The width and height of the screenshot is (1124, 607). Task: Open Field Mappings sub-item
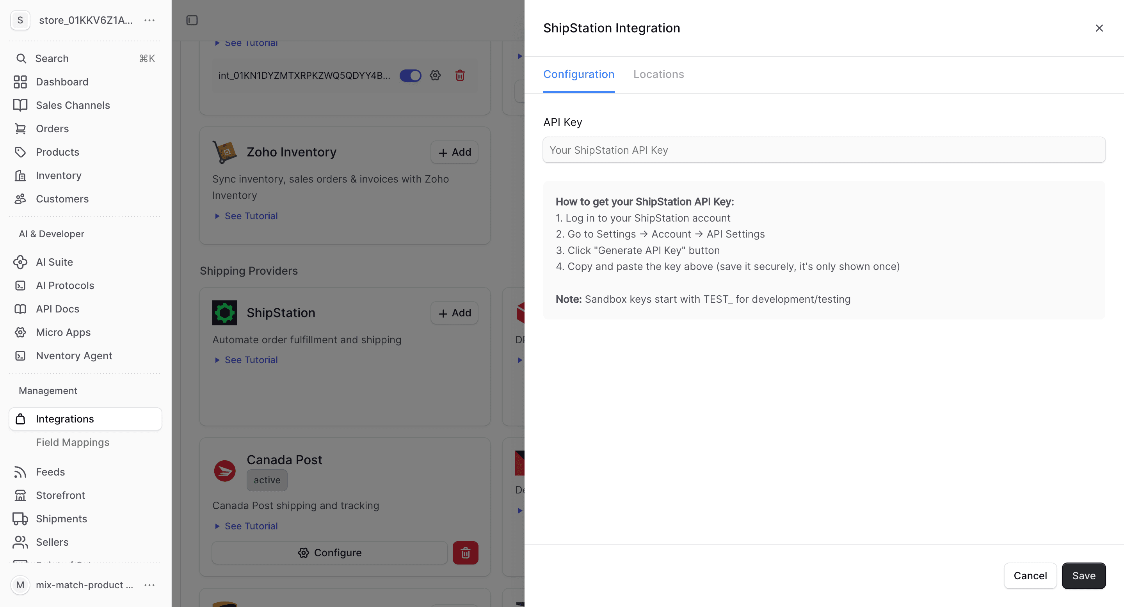[x=73, y=442]
